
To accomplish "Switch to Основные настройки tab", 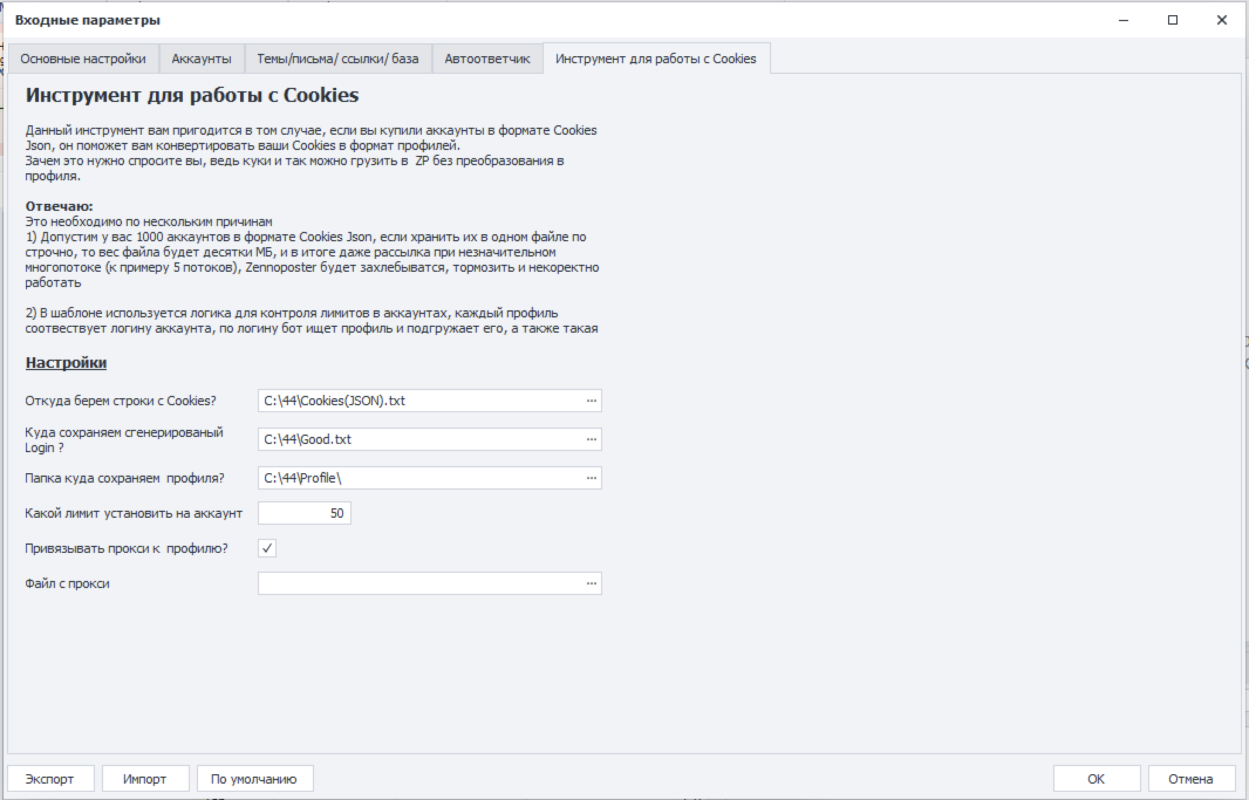I will coord(83,59).
